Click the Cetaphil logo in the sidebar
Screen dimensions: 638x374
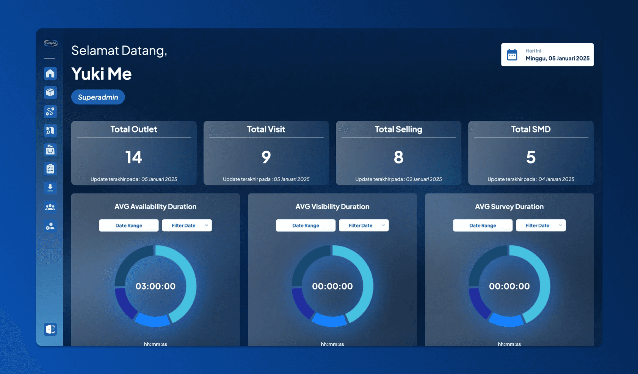[50, 43]
